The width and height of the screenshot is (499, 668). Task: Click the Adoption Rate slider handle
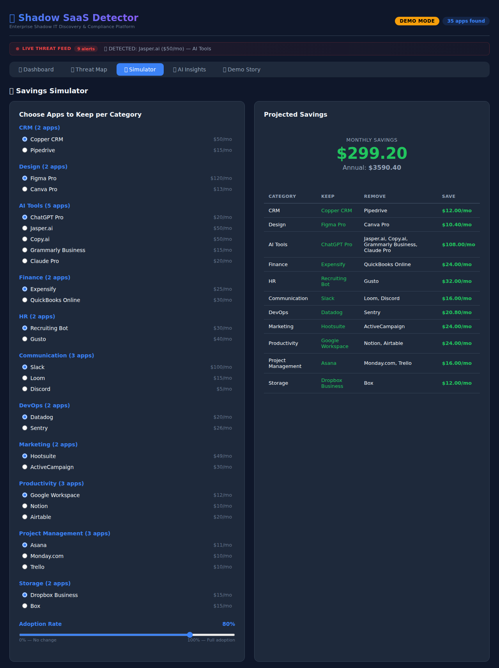point(190,635)
